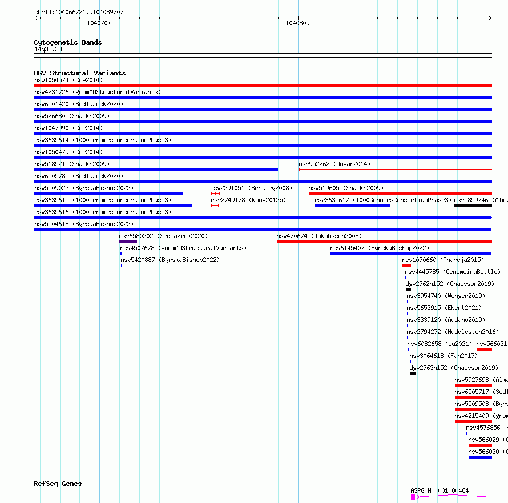Click the blue bar under nsv566030
This screenshot has width=508, height=503.
coord(480,457)
